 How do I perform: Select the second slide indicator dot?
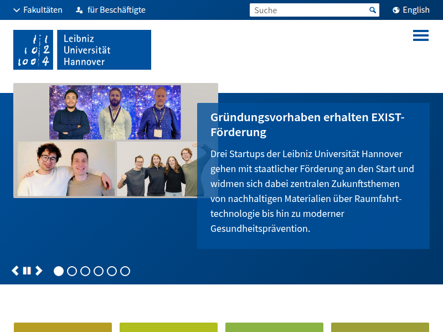[72, 271]
